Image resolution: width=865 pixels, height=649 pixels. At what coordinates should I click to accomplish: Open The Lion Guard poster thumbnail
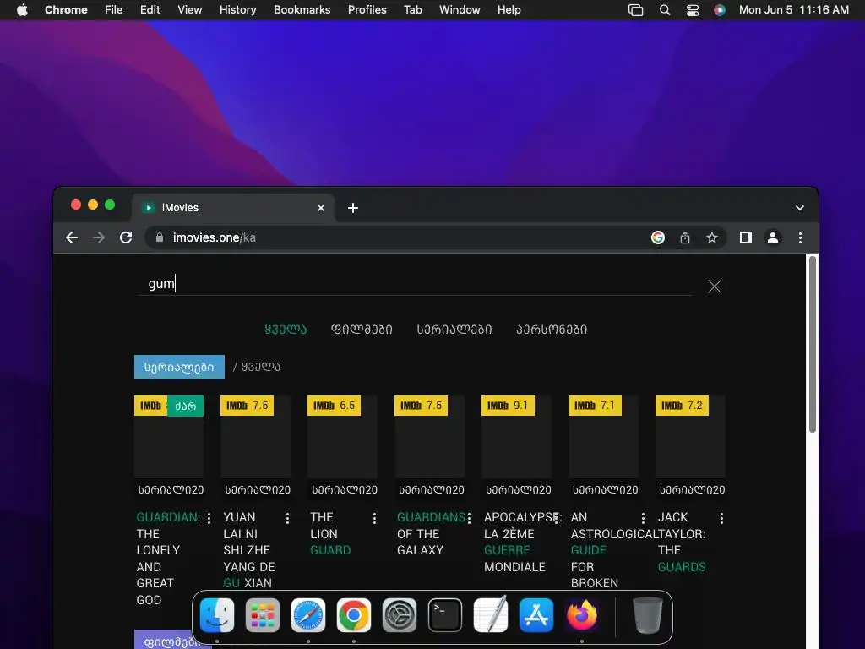[x=343, y=437]
